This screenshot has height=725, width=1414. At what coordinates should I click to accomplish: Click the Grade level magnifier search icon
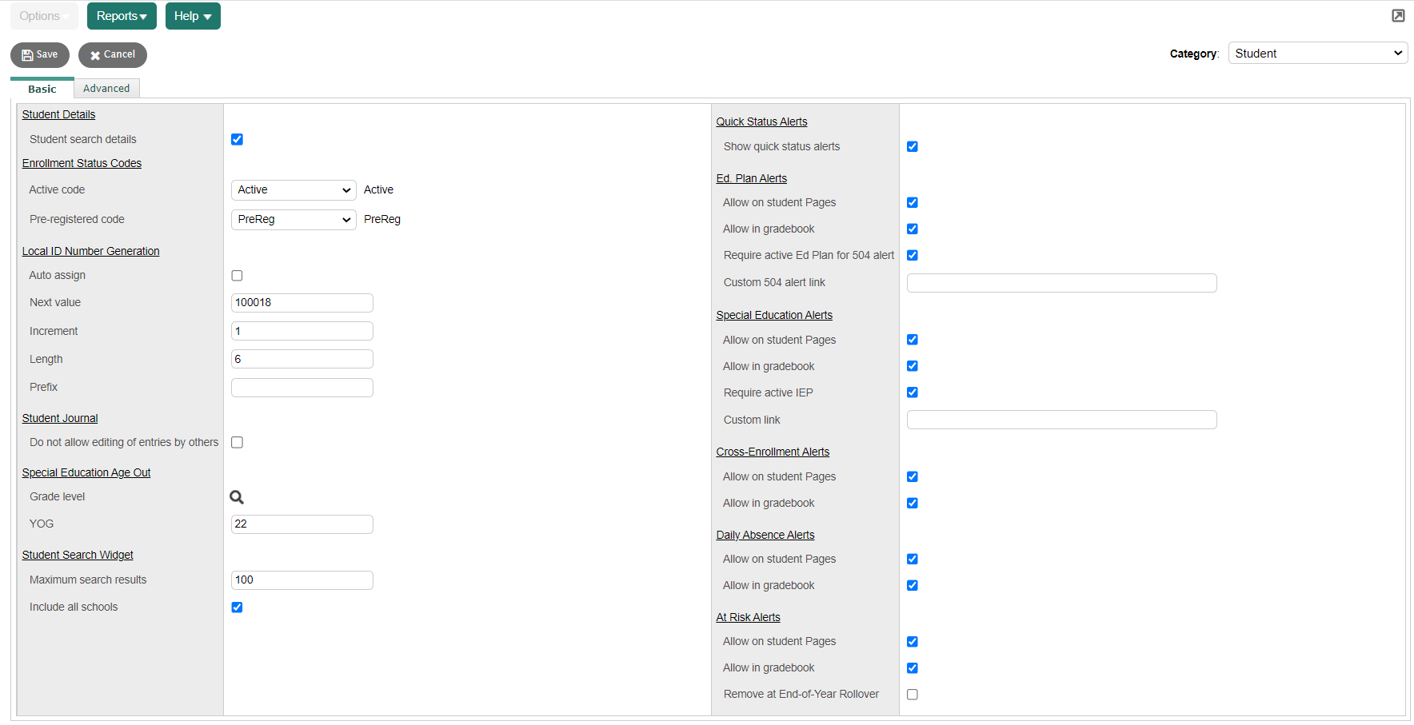pyautogui.click(x=237, y=497)
